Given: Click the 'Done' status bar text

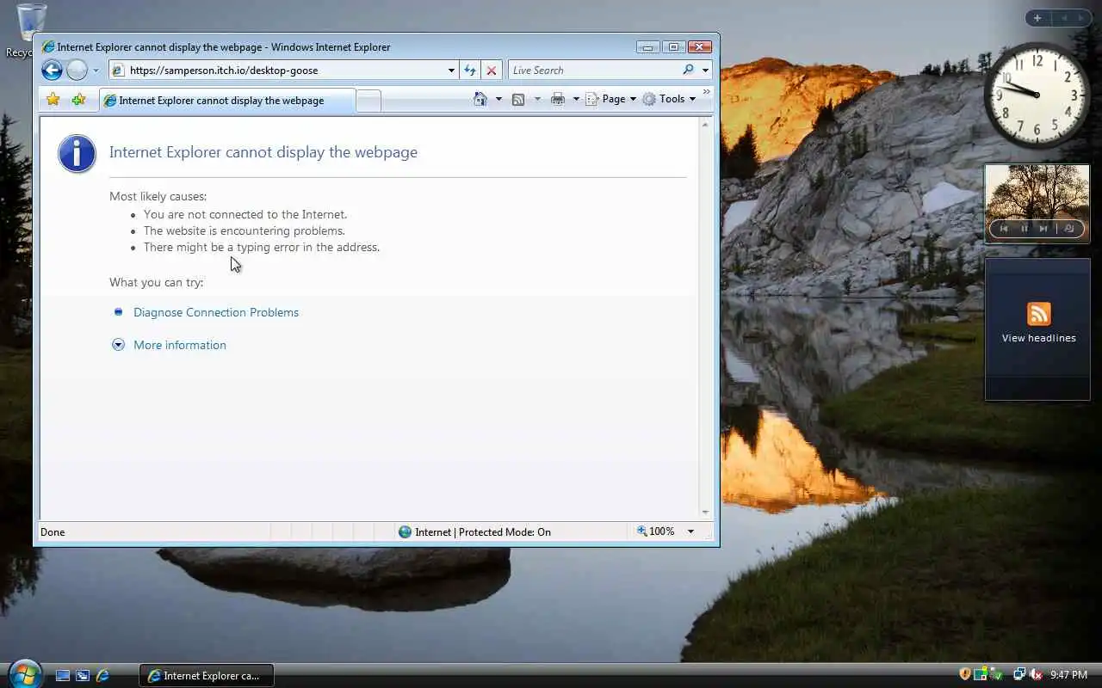Looking at the screenshot, I should click(53, 532).
